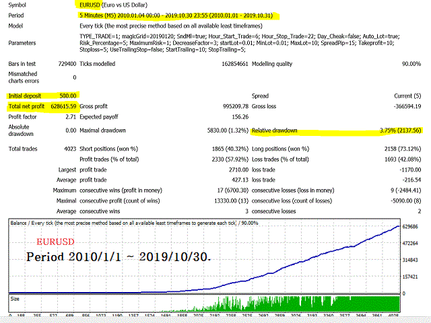
Task: Click the 'Total trades' label
Action: pos(23,149)
